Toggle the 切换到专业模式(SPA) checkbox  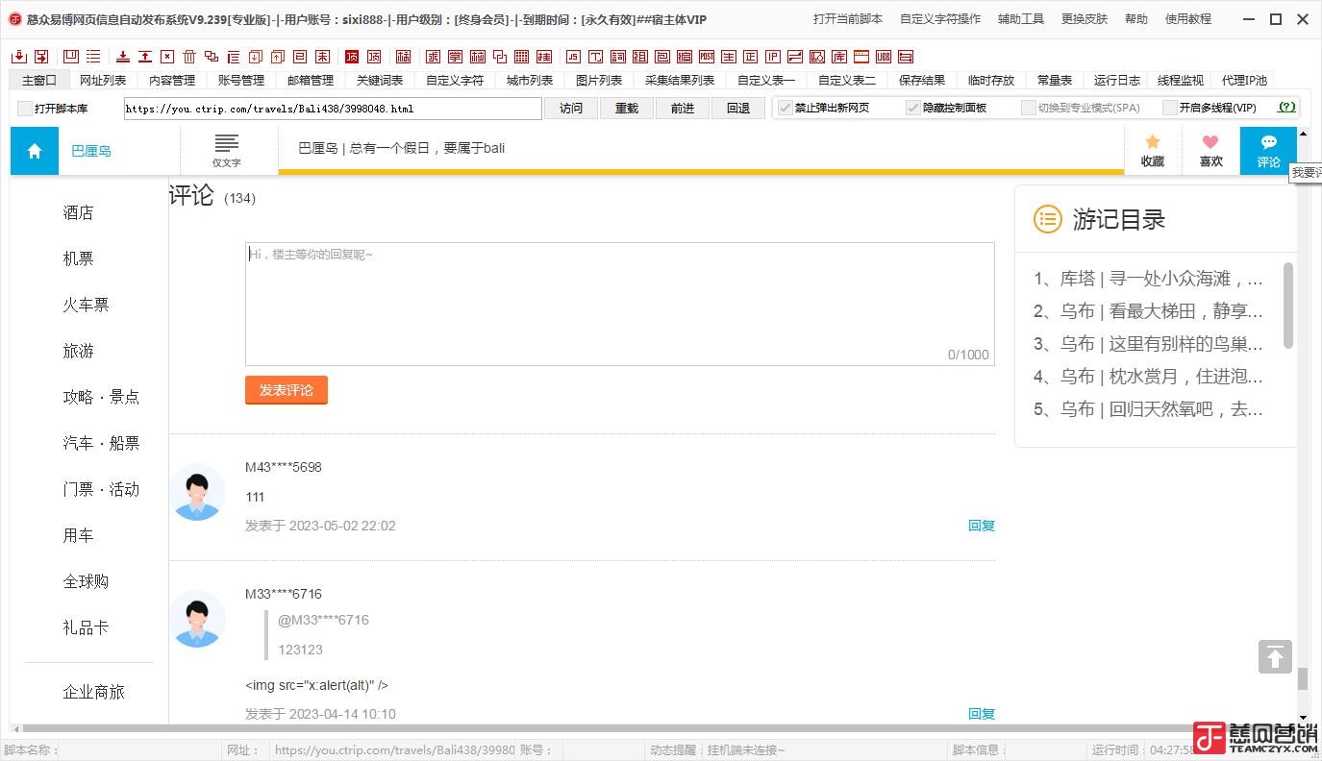click(1029, 108)
